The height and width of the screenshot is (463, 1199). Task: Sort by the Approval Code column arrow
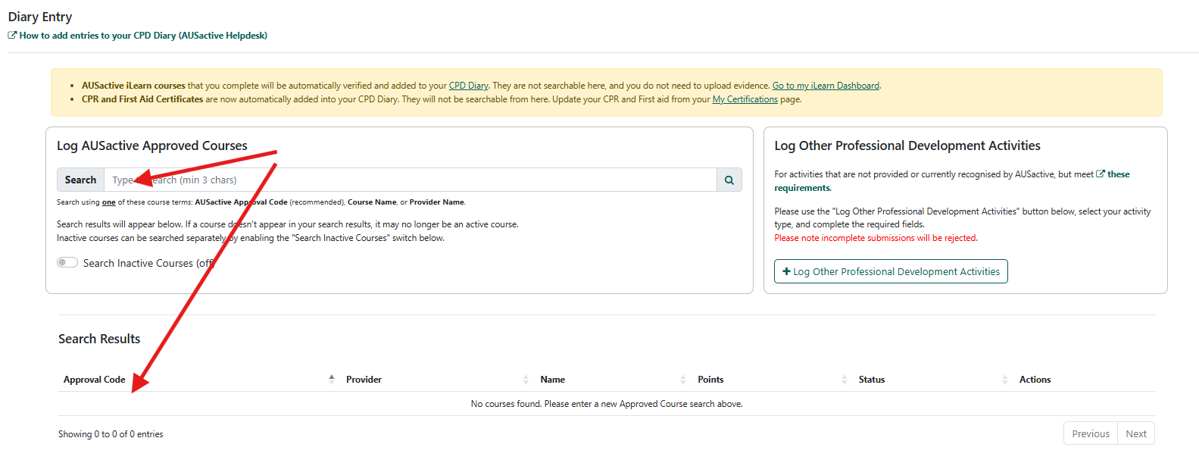[x=331, y=379]
